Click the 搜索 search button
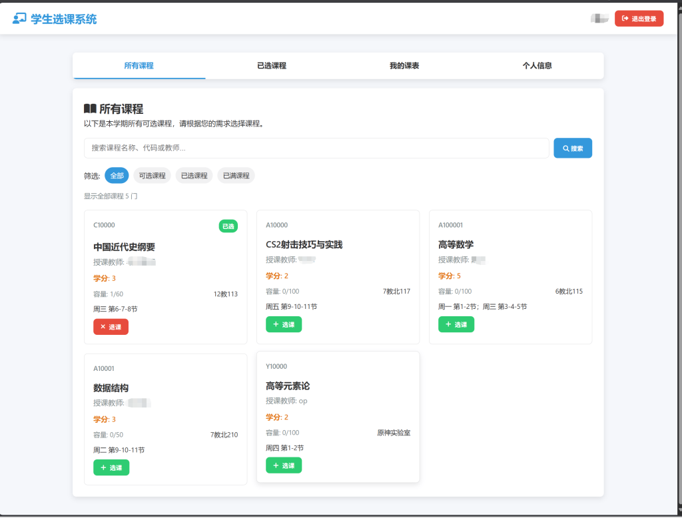The height and width of the screenshot is (518, 682). click(x=572, y=148)
